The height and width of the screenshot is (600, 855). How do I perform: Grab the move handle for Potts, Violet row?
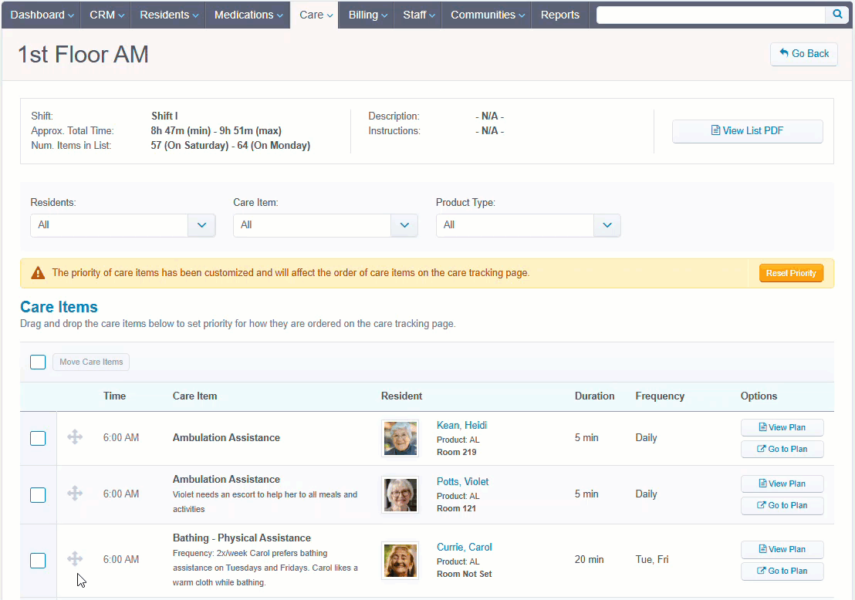click(76, 494)
